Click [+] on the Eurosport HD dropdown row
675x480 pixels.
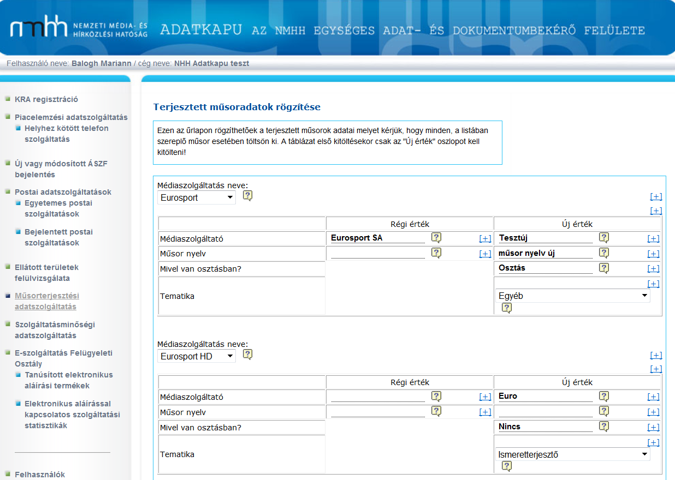click(656, 356)
